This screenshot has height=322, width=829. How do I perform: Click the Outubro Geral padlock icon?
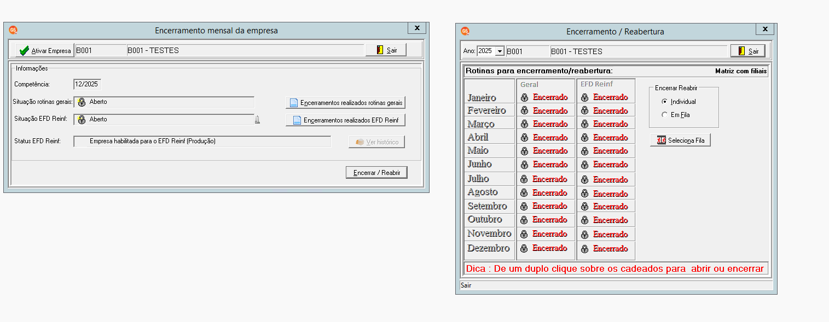point(524,220)
